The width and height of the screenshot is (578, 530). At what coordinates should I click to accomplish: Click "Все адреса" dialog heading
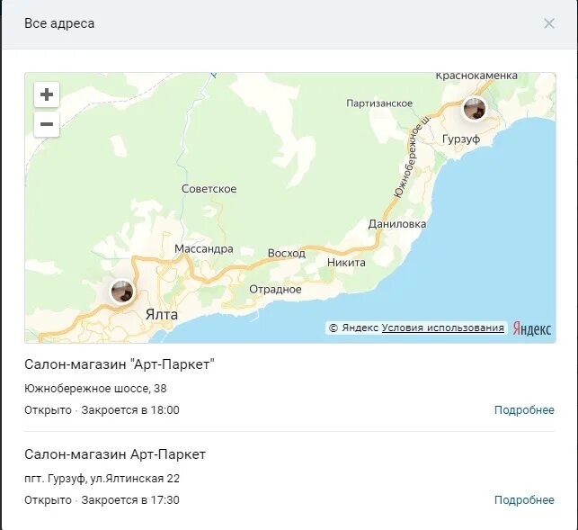tap(59, 23)
